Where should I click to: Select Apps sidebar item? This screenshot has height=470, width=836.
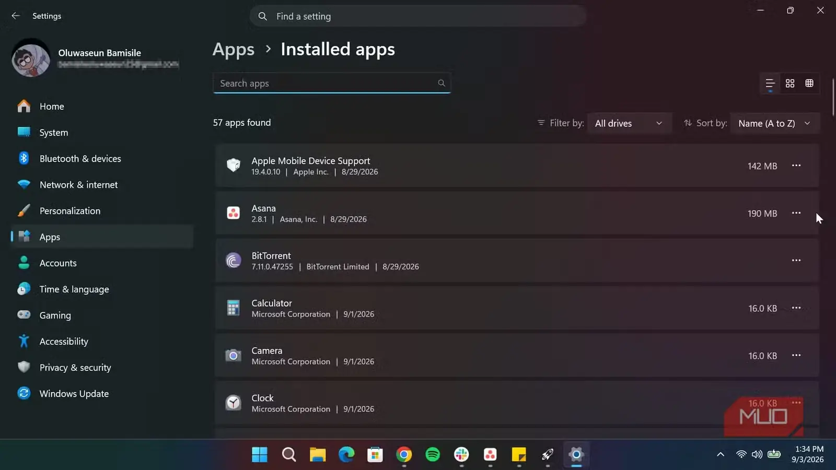tap(102, 237)
